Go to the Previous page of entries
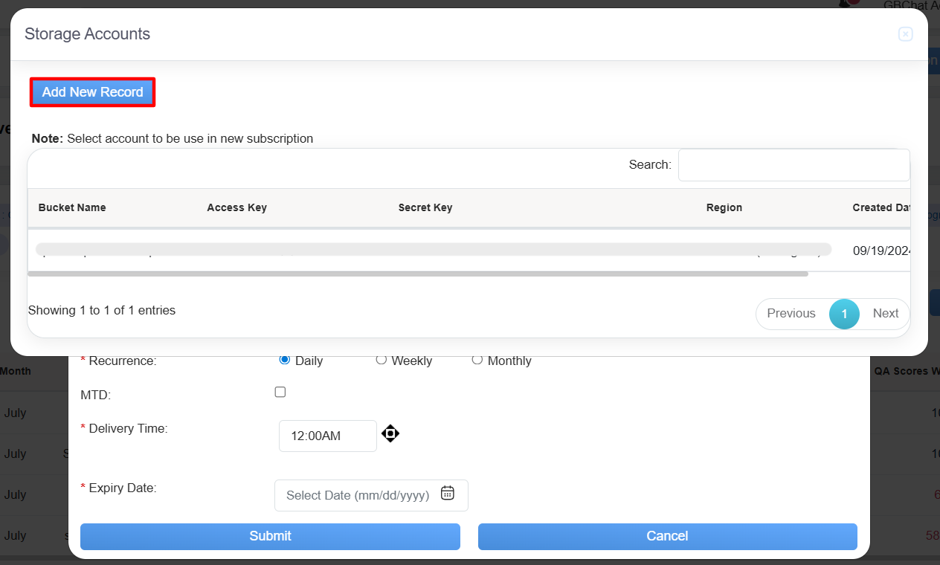This screenshot has height=565, width=940. (791, 314)
